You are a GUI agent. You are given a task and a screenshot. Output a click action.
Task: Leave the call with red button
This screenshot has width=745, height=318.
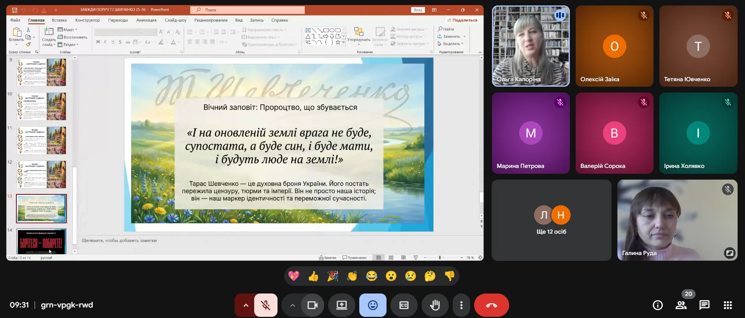(491, 305)
